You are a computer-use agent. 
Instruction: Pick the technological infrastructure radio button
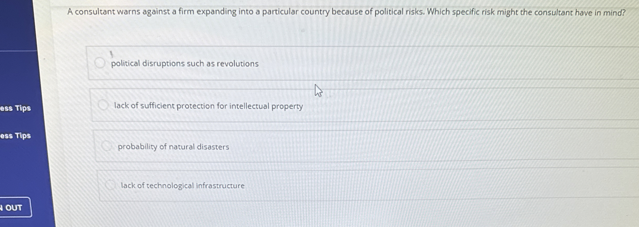110,185
